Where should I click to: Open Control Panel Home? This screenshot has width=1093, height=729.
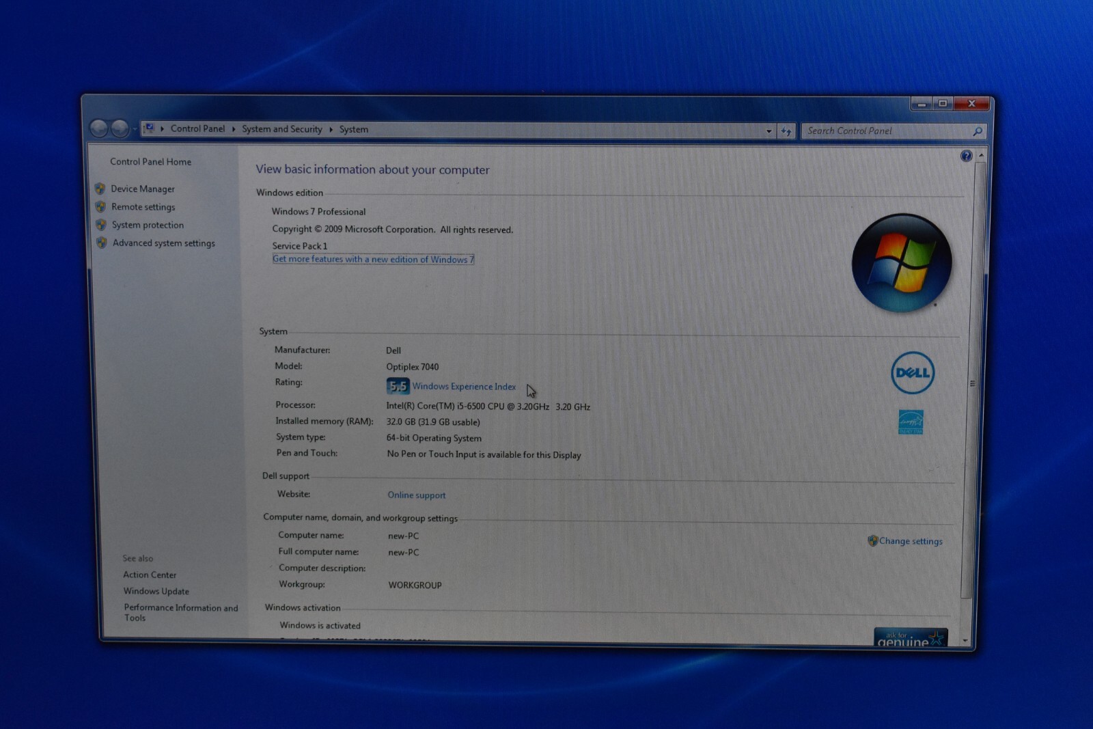coord(150,162)
